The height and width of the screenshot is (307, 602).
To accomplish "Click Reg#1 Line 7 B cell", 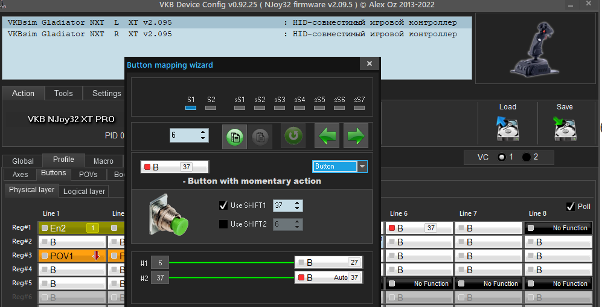I will pos(488,228).
